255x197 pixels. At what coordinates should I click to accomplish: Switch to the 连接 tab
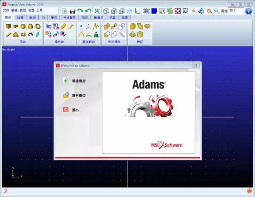pyautogui.click(x=20, y=17)
